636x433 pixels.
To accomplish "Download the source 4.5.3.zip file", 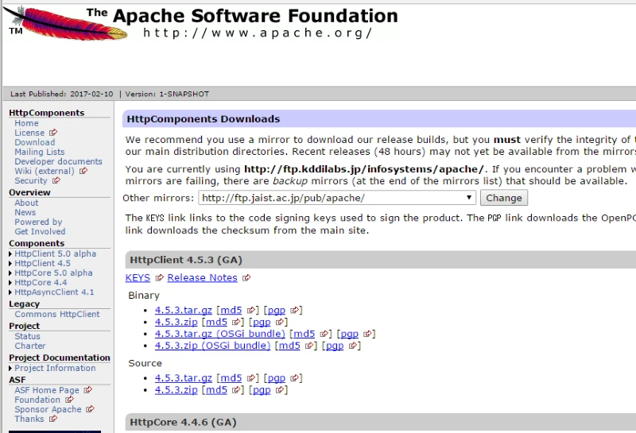I will (176, 390).
